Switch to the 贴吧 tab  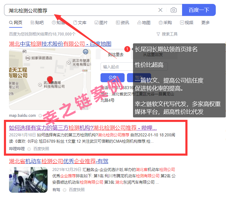click(37, 23)
